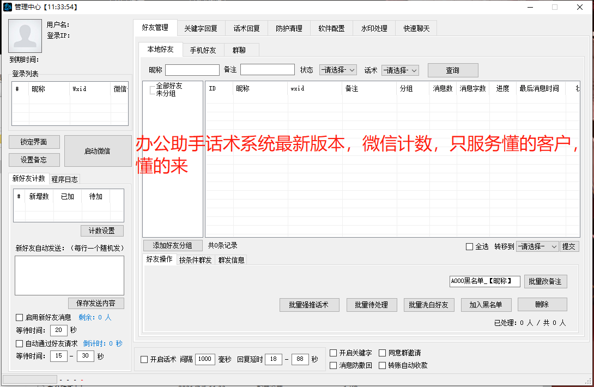Edit the A000黑名单 remark template field
The width and height of the screenshot is (594, 387).
(x=485, y=281)
